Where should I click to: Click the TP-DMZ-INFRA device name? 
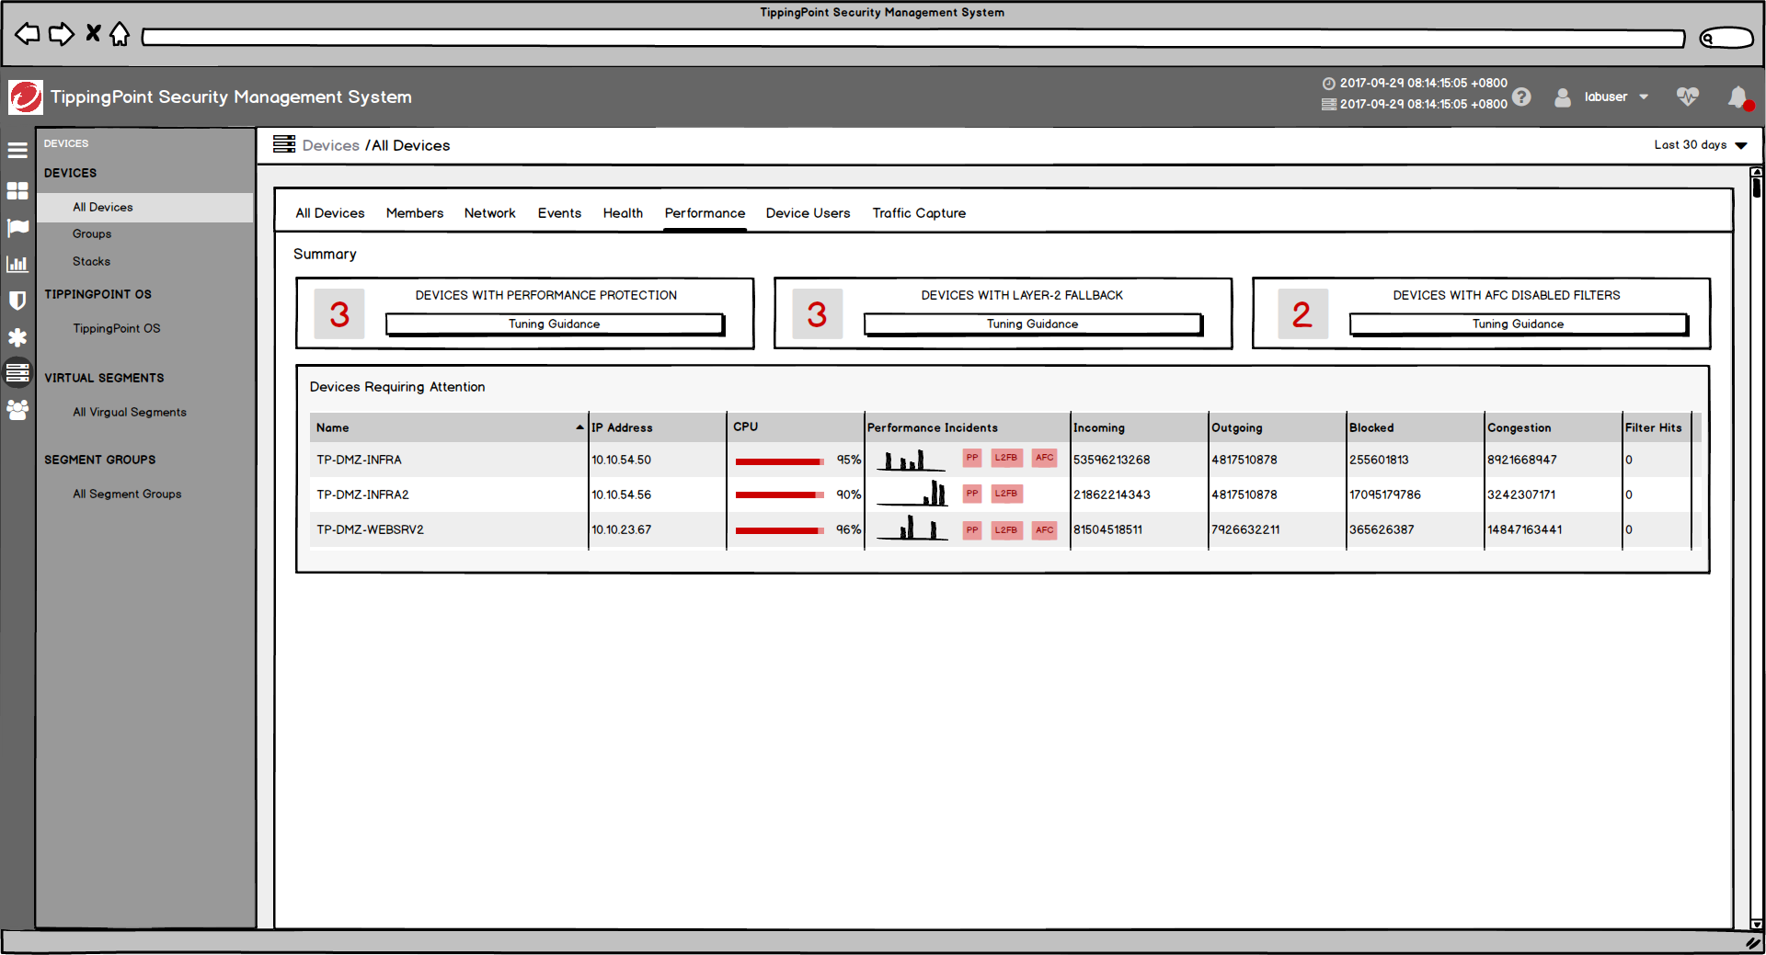click(359, 460)
